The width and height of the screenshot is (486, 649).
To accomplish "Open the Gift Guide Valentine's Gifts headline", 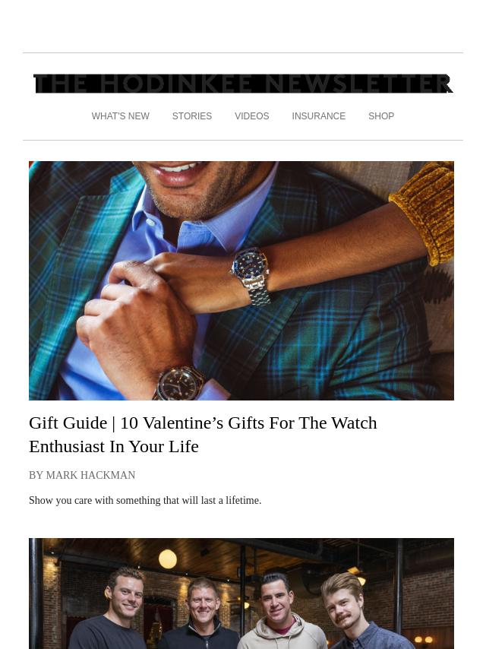I will click(203, 435).
